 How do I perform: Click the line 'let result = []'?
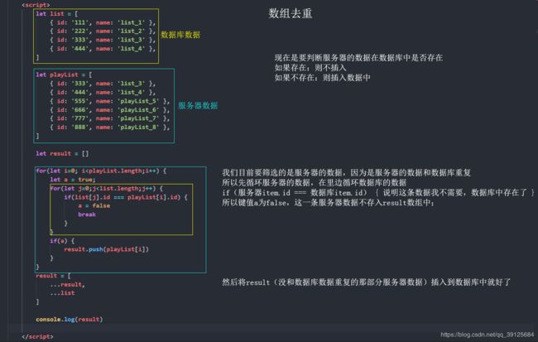62,153
